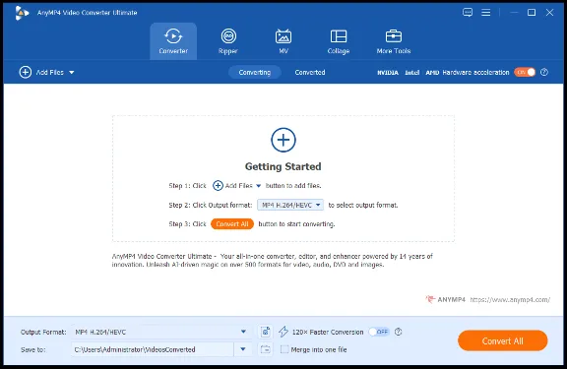567x369 pixels.
Task: Click Add Files icon in Step 1
Action: click(x=218, y=186)
